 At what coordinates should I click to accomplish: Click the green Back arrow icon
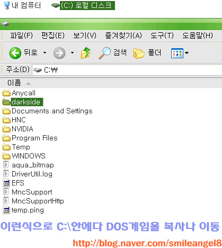pos(15,53)
